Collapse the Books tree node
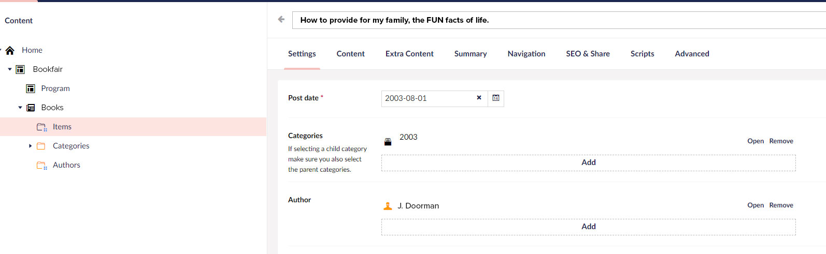This screenshot has height=254, width=826. click(x=20, y=108)
